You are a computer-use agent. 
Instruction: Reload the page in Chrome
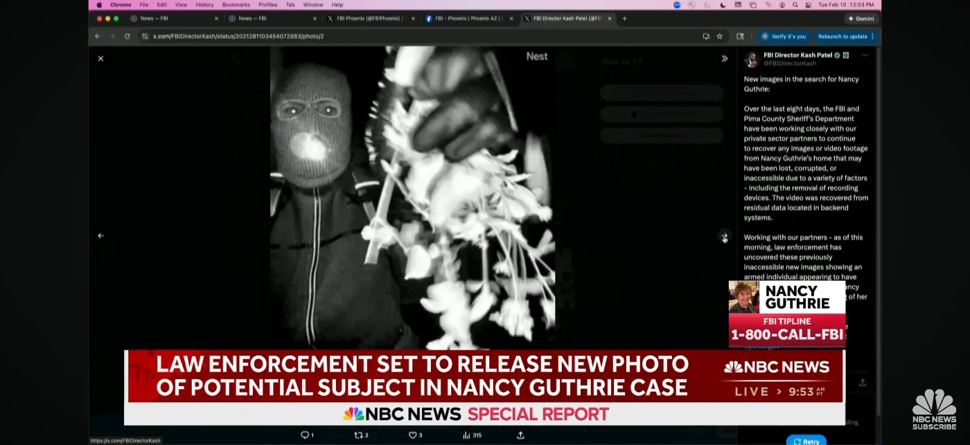click(127, 36)
